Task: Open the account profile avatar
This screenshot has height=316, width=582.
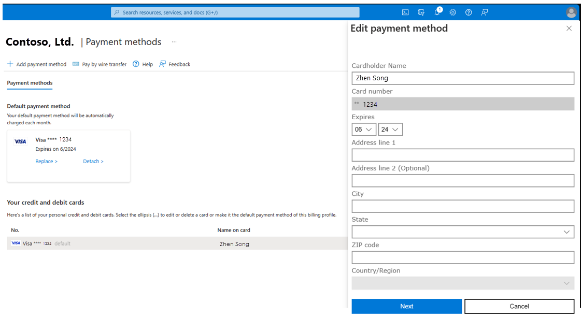Action: (x=571, y=12)
